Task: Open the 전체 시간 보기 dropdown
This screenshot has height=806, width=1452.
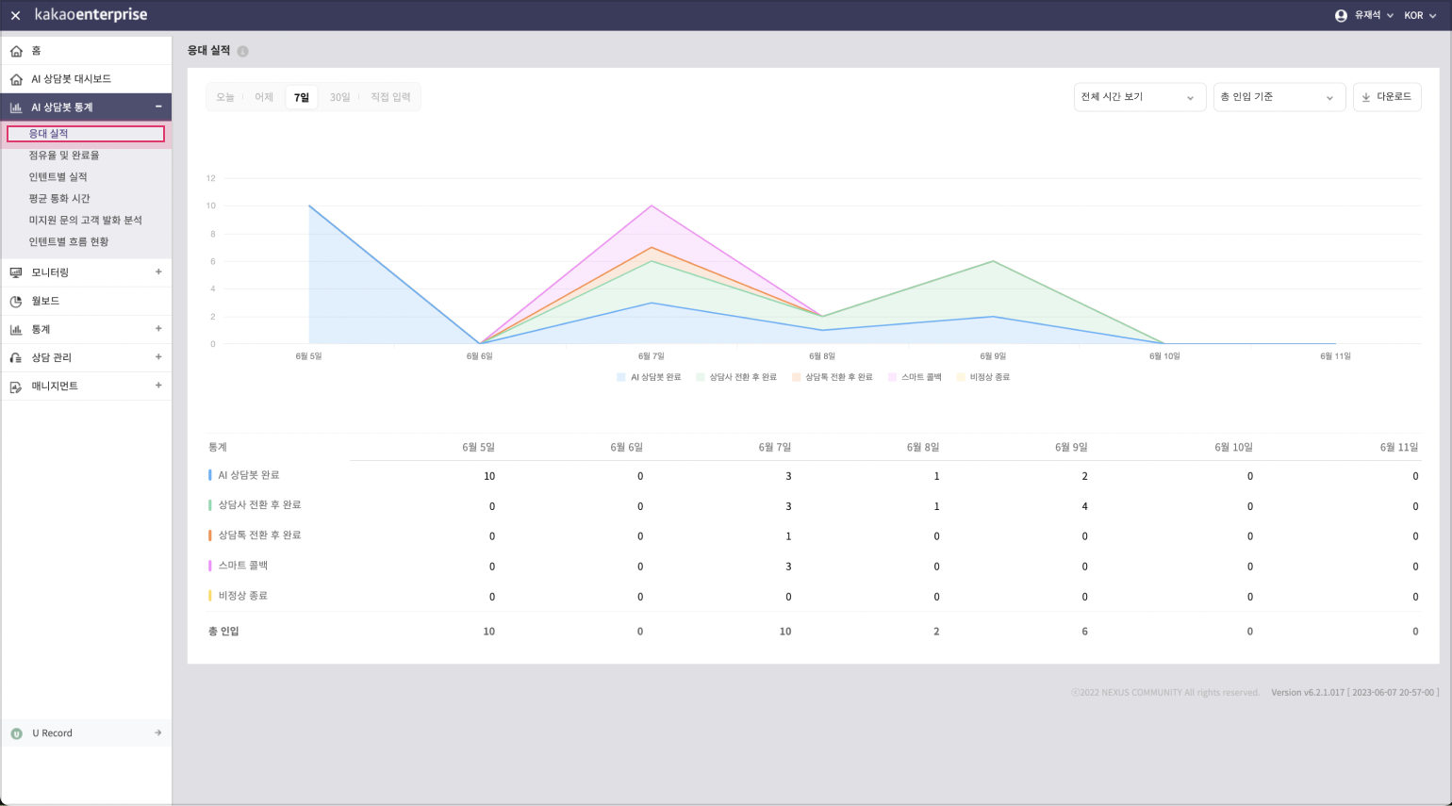Action: [1139, 97]
